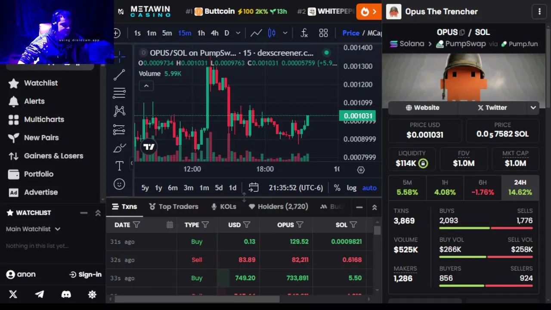This screenshot has height=310, width=551.
Task: Switch to KOLs tab
Action: tap(223, 207)
